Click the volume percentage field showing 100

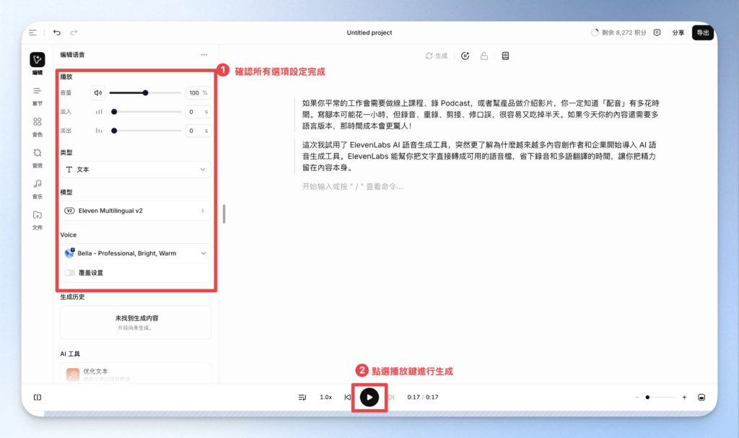[198, 93]
